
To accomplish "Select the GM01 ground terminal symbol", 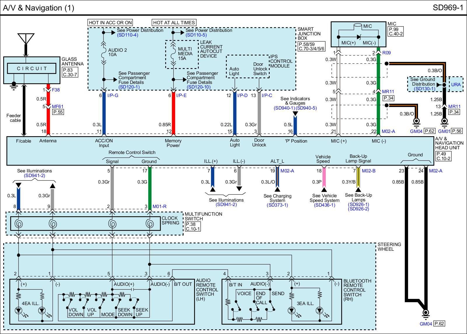I will coord(444,121).
